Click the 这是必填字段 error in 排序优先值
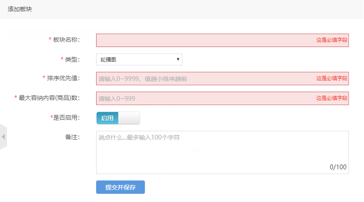The height and width of the screenshot is (202, 364). [x=332, y=78]
